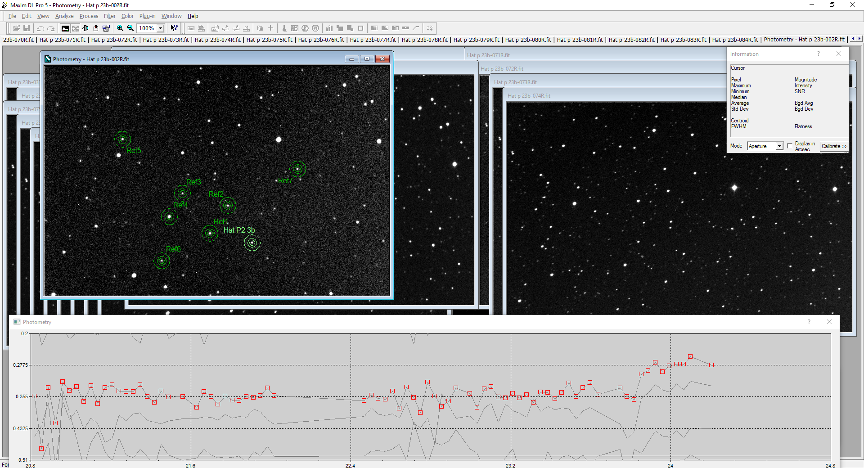
Task: Click the Information panel help question mark
Action: 819,54
